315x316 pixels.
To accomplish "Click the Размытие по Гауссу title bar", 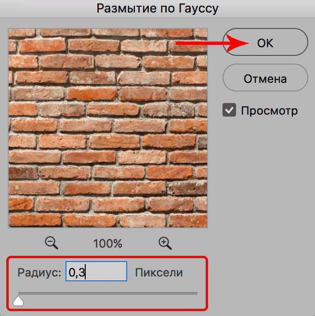I will coord(157,8).
